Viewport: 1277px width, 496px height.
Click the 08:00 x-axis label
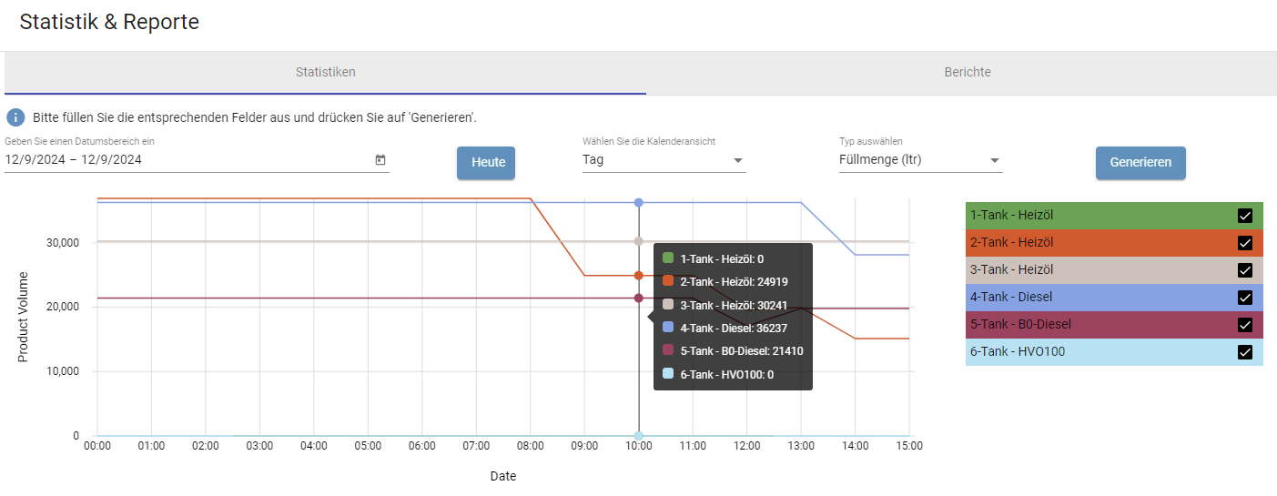[x=530, y=446]
